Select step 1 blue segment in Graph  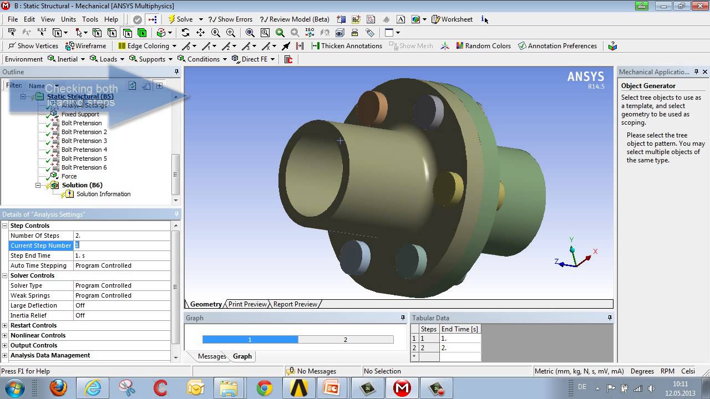[250, 340]
